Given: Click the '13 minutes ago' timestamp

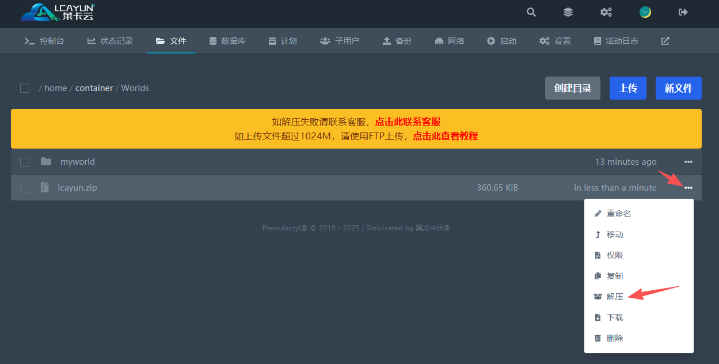Looking at the screenshot, I should point(626,162).
